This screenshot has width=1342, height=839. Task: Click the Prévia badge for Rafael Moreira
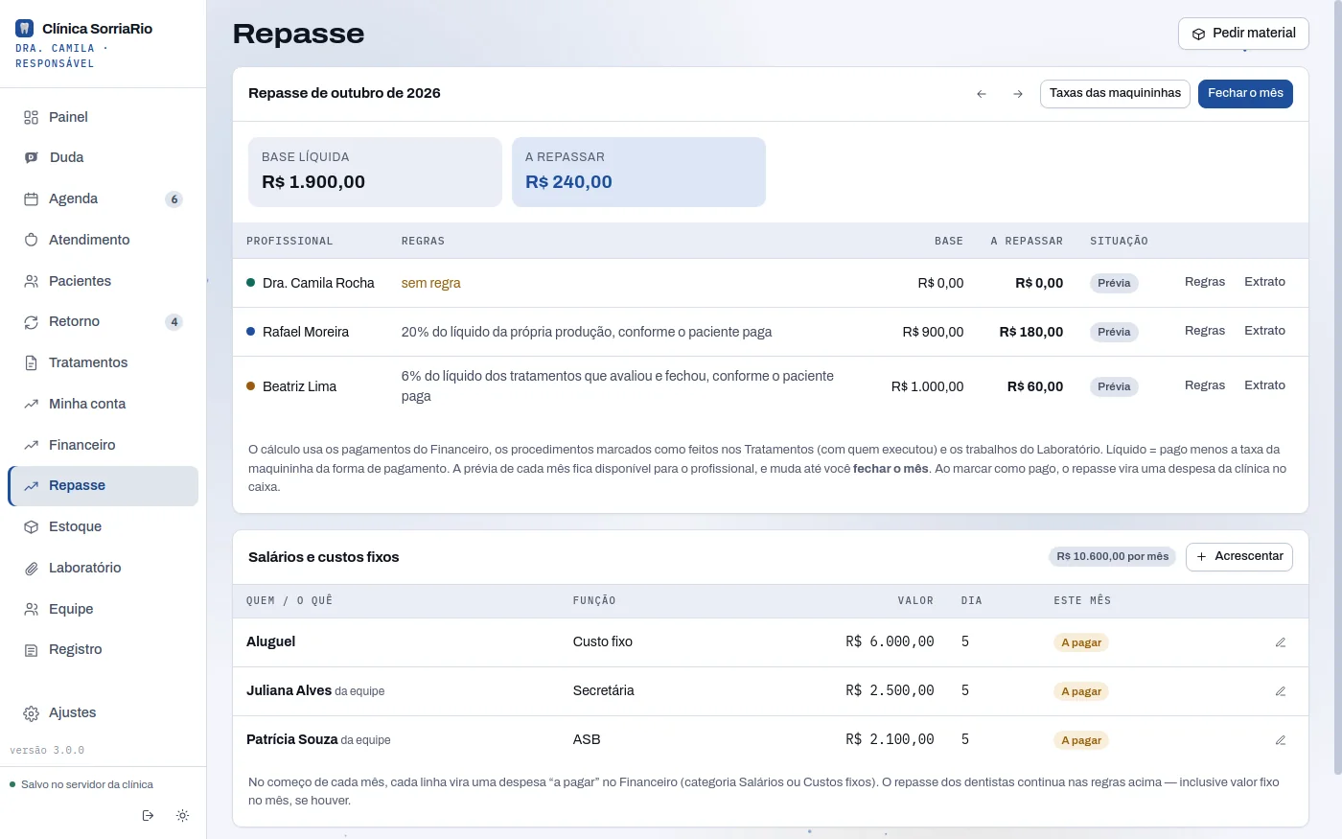1114,332
